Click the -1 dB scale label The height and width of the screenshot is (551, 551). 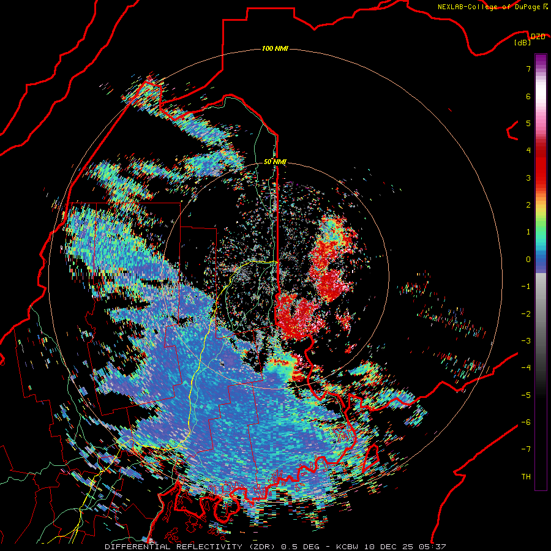point(526,287)
